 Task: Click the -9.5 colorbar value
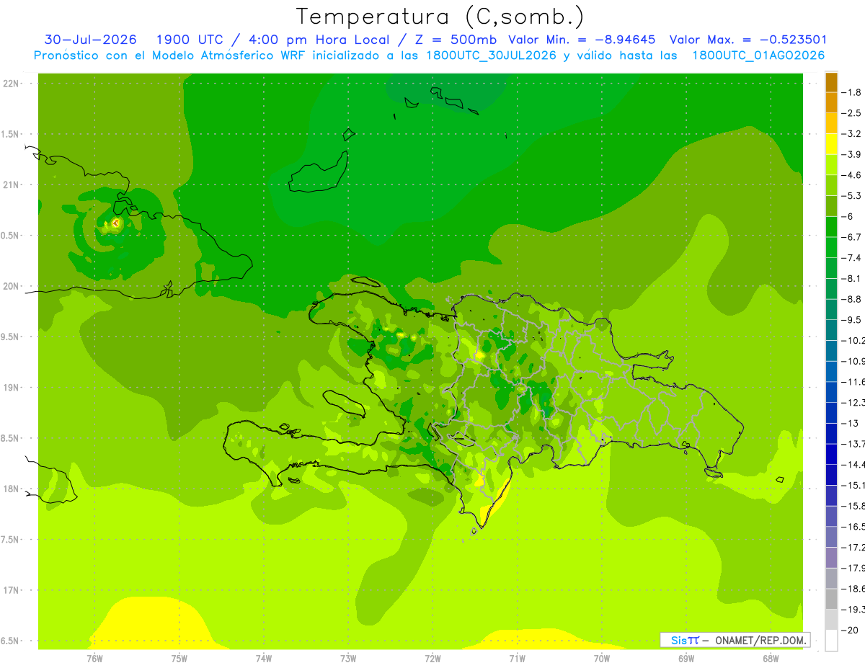(852, 319)
